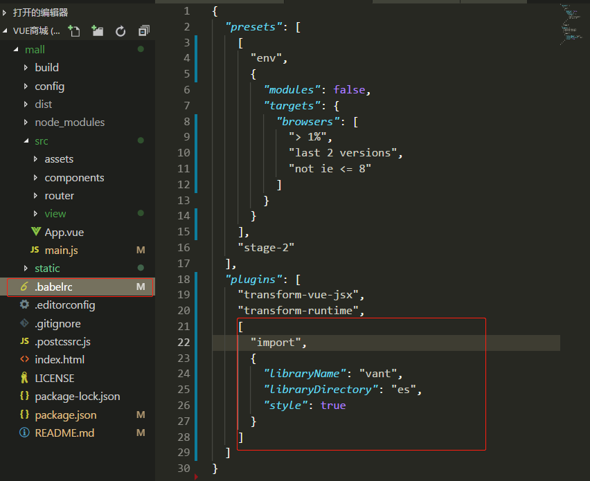This screenshot has width=590, height=481.
Task: Click the Babel icon beside .babelrc
Action: click(x=24, y=287)
